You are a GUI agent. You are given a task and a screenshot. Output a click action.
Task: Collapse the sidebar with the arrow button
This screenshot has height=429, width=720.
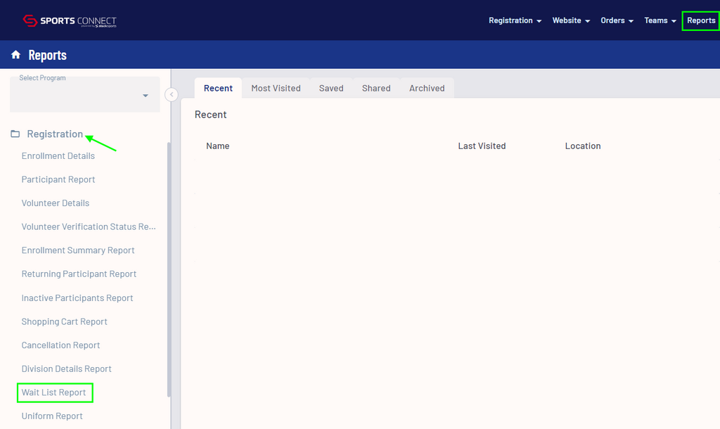(171, 94)
